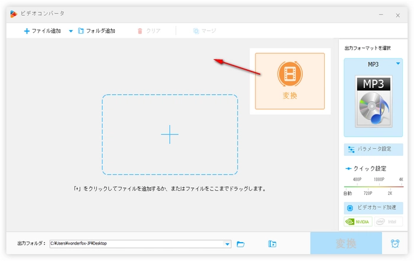Click the app logo in title bar
The width and height of the screenshot is (414, 261).
(x=14, y=13)
